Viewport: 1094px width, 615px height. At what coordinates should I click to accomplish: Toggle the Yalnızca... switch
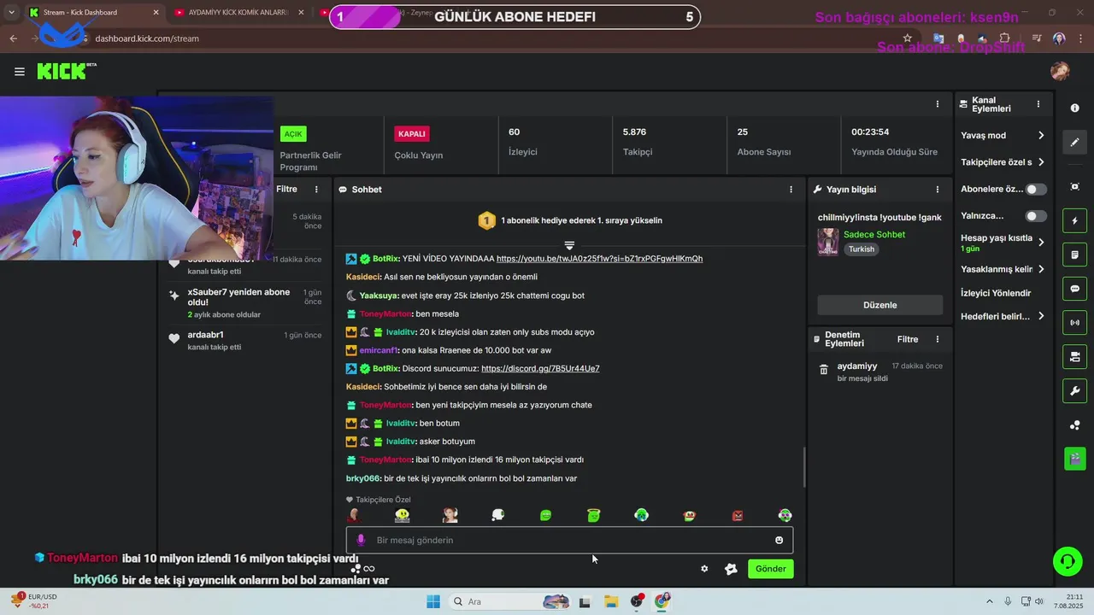pyautogui.click(x=1036, y=216)
